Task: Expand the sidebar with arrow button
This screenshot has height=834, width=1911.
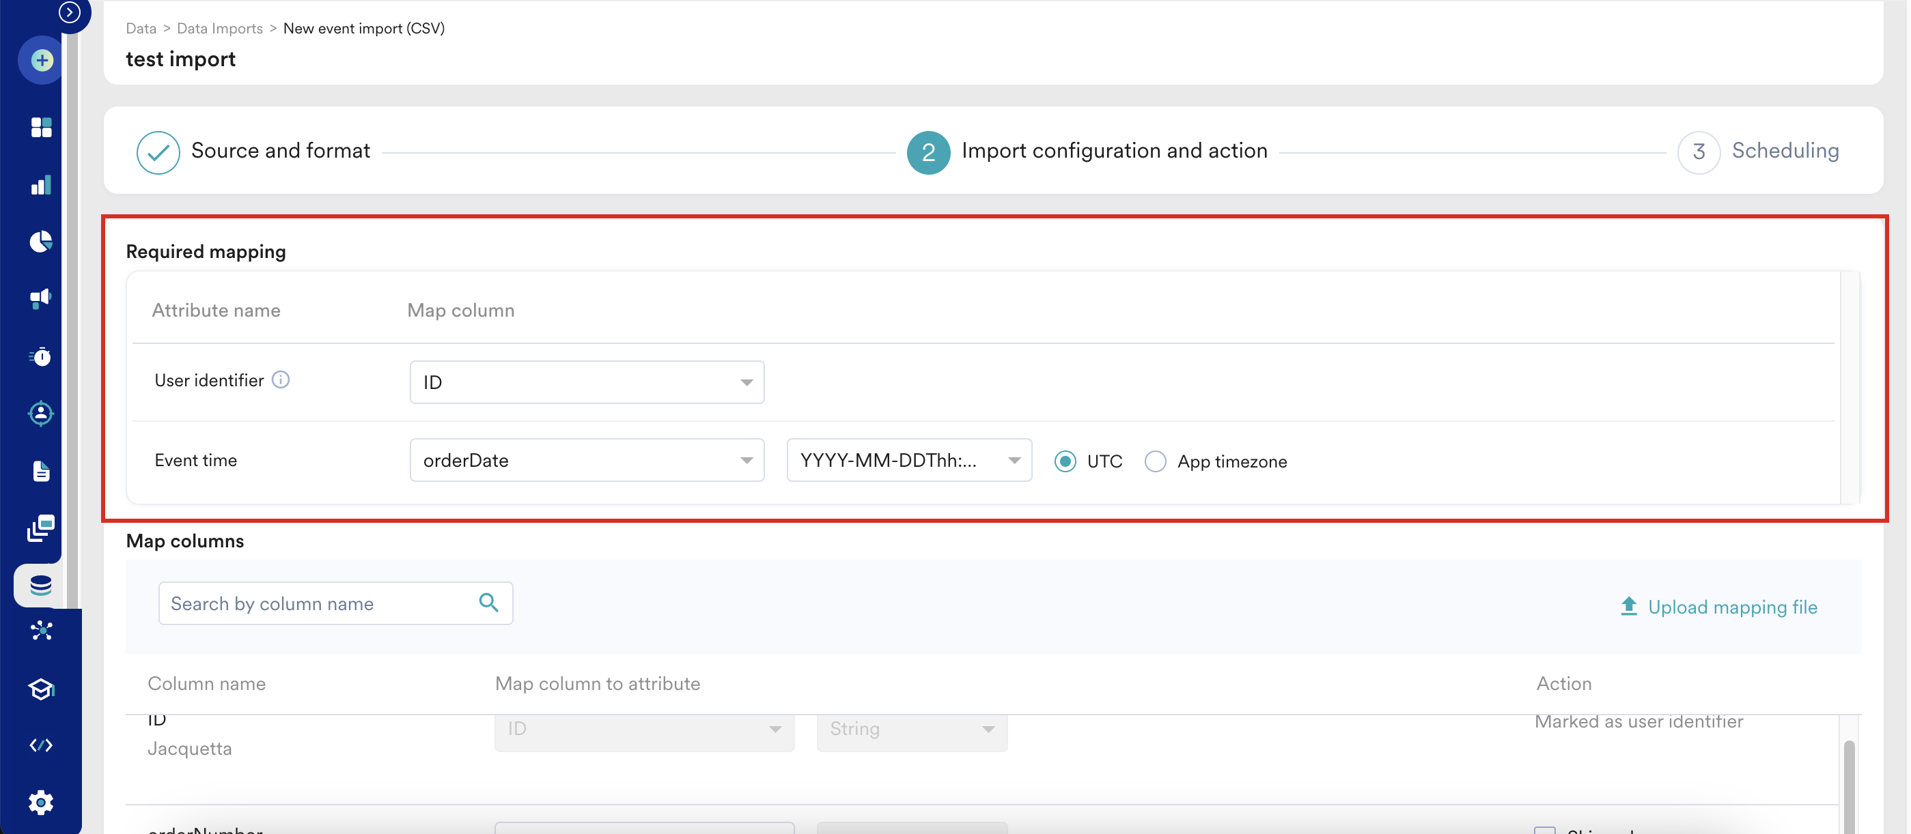Action: 70,12
